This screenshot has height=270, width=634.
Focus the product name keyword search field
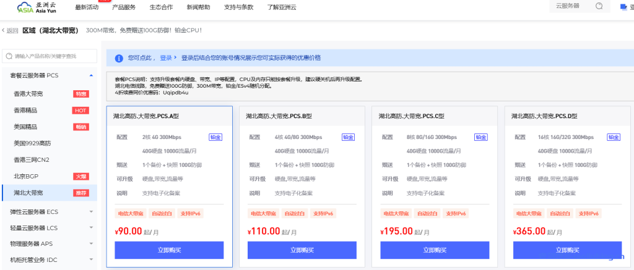pos(50,56)
